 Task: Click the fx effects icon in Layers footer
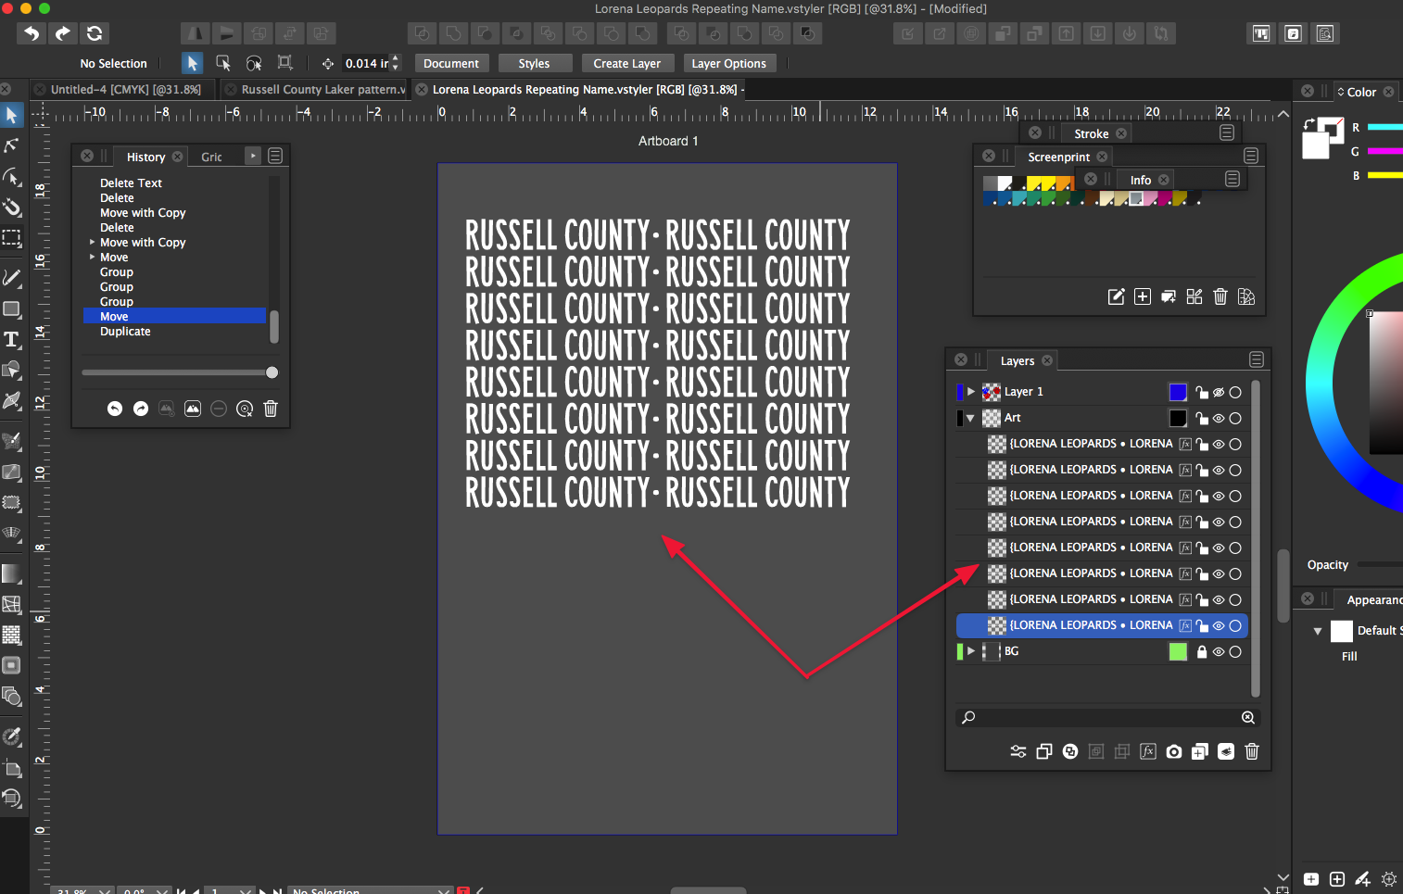(1147, 751)
